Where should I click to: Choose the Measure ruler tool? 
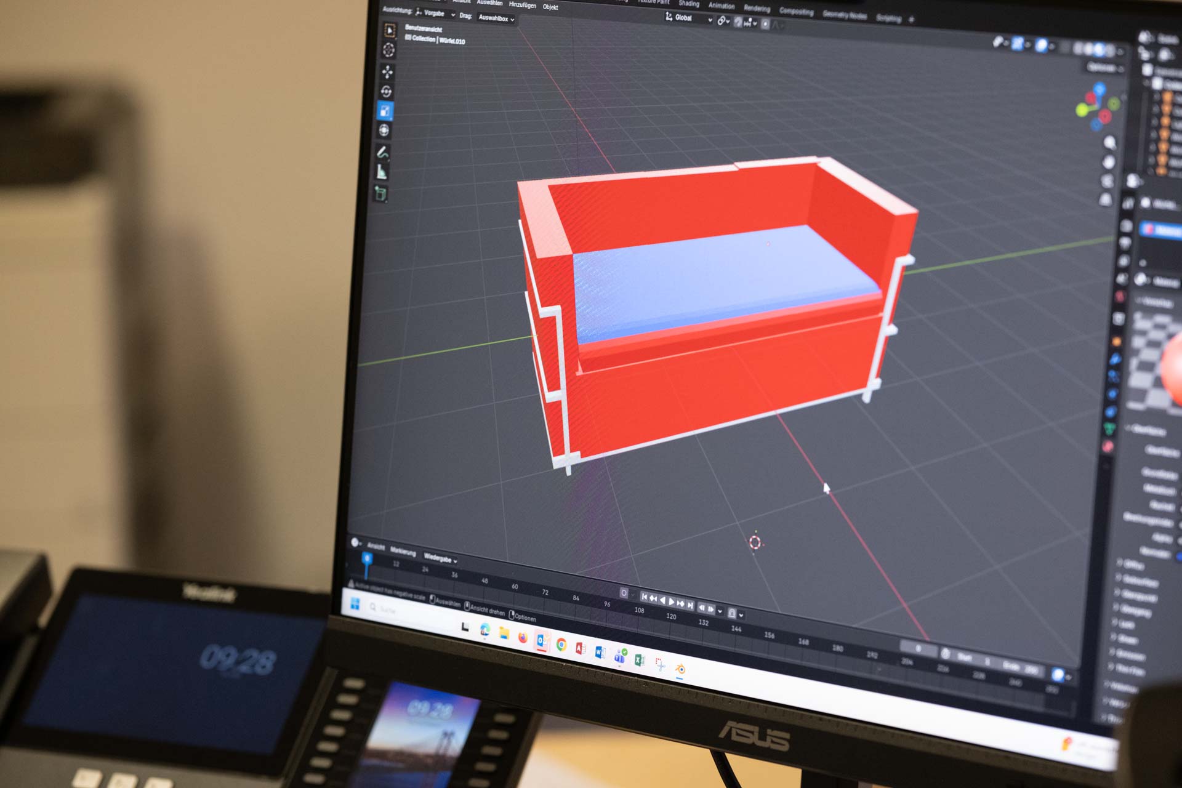point(382,172)
